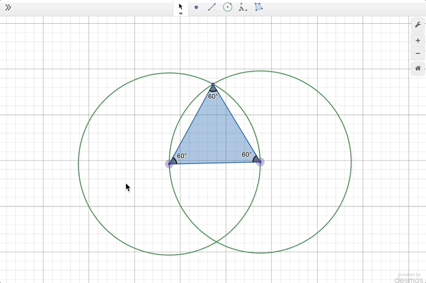Reset view with the home button

418,68
